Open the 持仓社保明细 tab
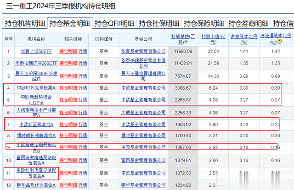Viewport: 294px width, 190px height. (x=159, y=23)
